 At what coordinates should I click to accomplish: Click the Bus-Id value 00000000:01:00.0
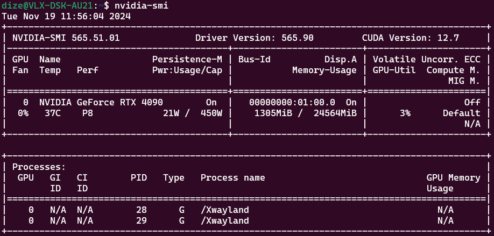pyautogui.click(x=292, y=102)
